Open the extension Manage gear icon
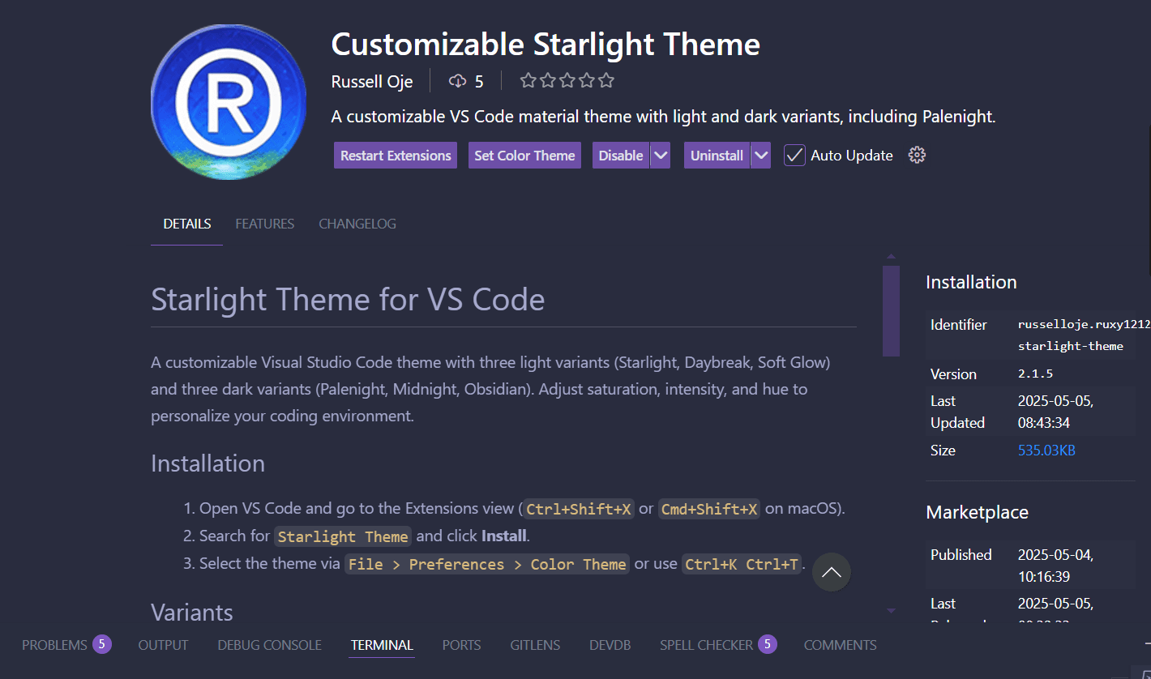The image size is (1151, 679). click(917, 155)
